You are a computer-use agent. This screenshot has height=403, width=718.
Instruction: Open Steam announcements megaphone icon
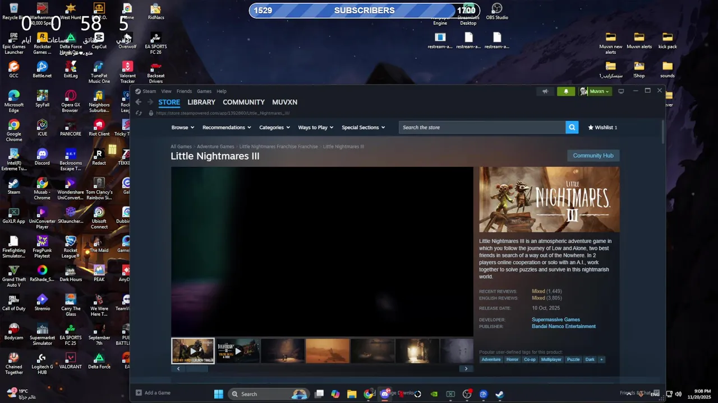tap(545, 91)
